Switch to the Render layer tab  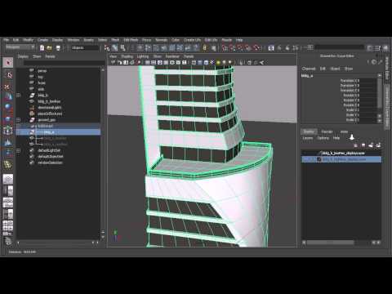[x=327, y=131]
